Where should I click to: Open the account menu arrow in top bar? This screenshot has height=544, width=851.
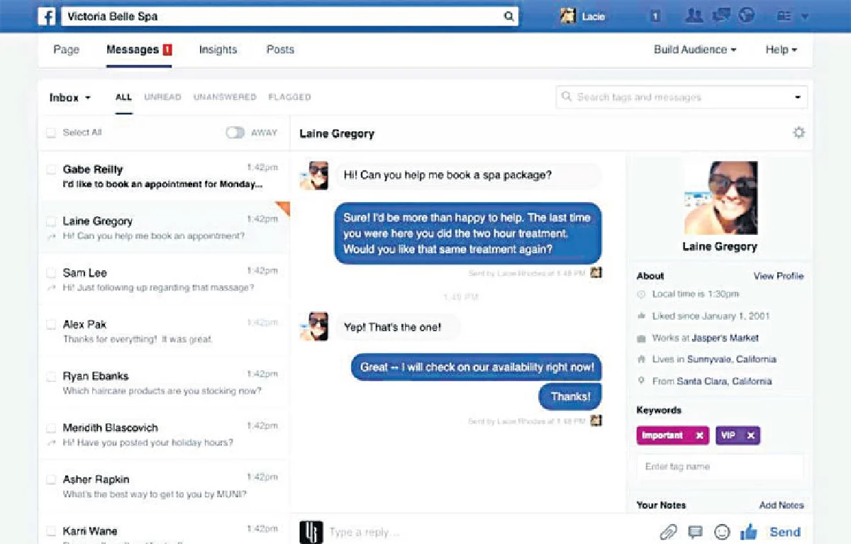(804, 16)
